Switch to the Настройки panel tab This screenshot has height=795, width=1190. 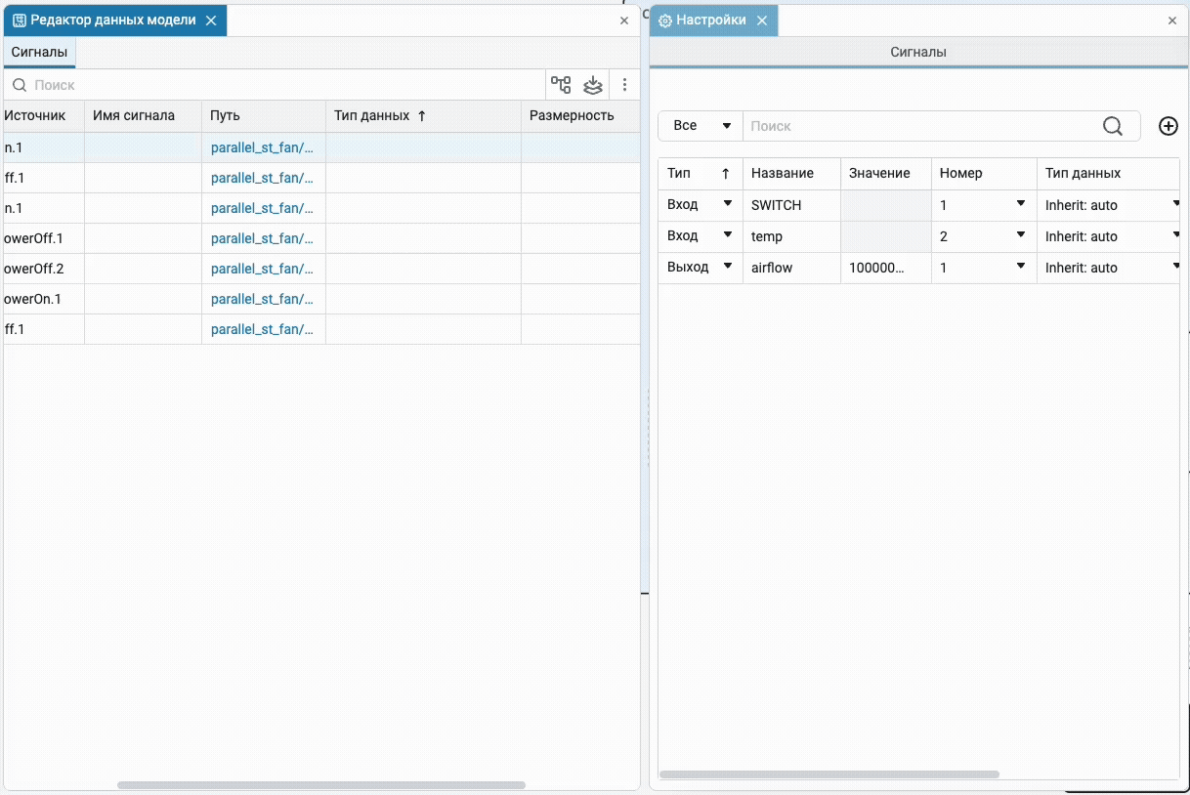point(710,21)
